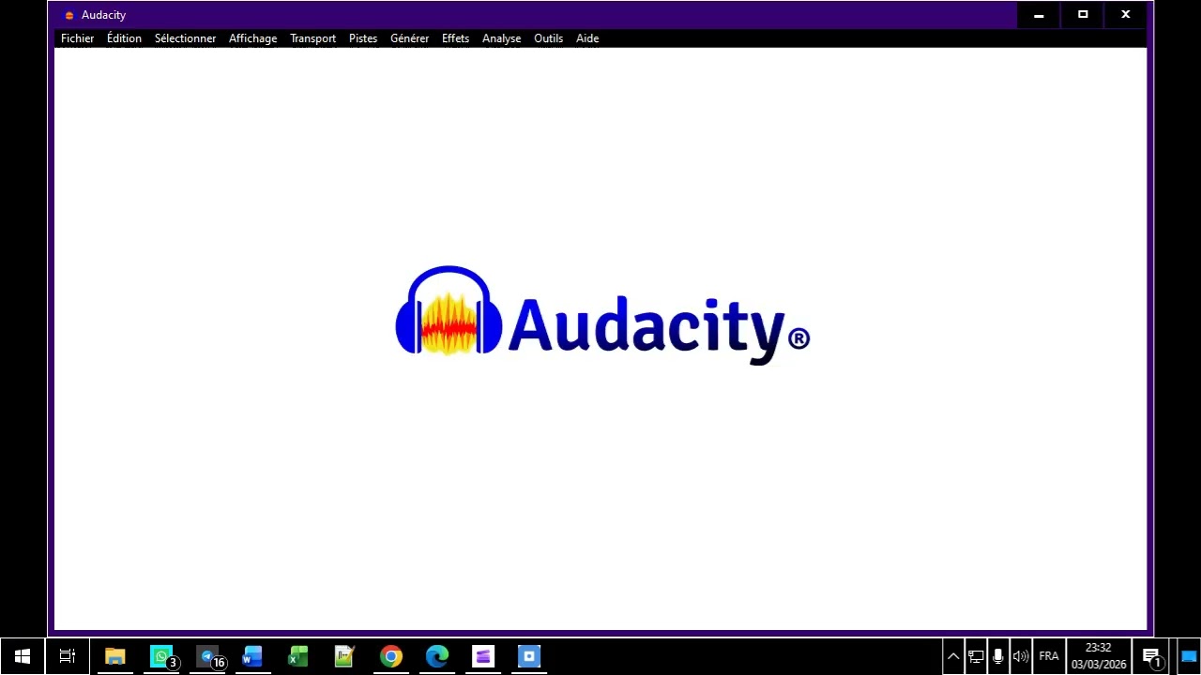The height and width of the screenshot is (675, 1201).
Task: Open File Explorer from the taskbar
Action: coord(114,656)
